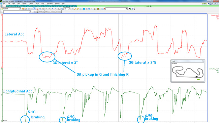Expand the F1 2014 dropdown list
The height and width of the screenshot is (123, 219).
(20, 9)
